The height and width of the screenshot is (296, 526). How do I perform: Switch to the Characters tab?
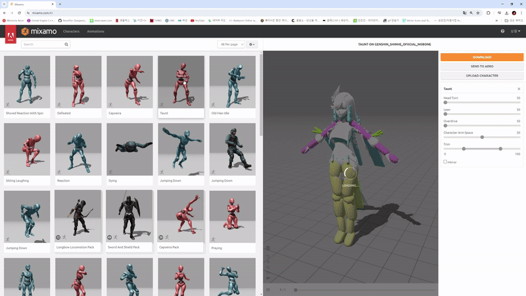click(71, 31)
